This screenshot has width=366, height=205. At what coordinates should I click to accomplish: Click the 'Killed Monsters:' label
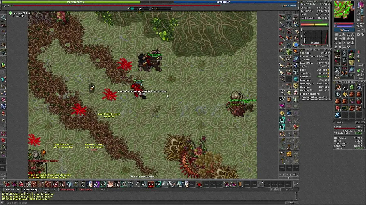(x=310, y=94)
